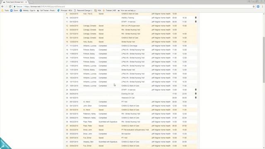Open the Trakstar bookmark
This screenshot has width=265, height=149.
pos(109,10)
